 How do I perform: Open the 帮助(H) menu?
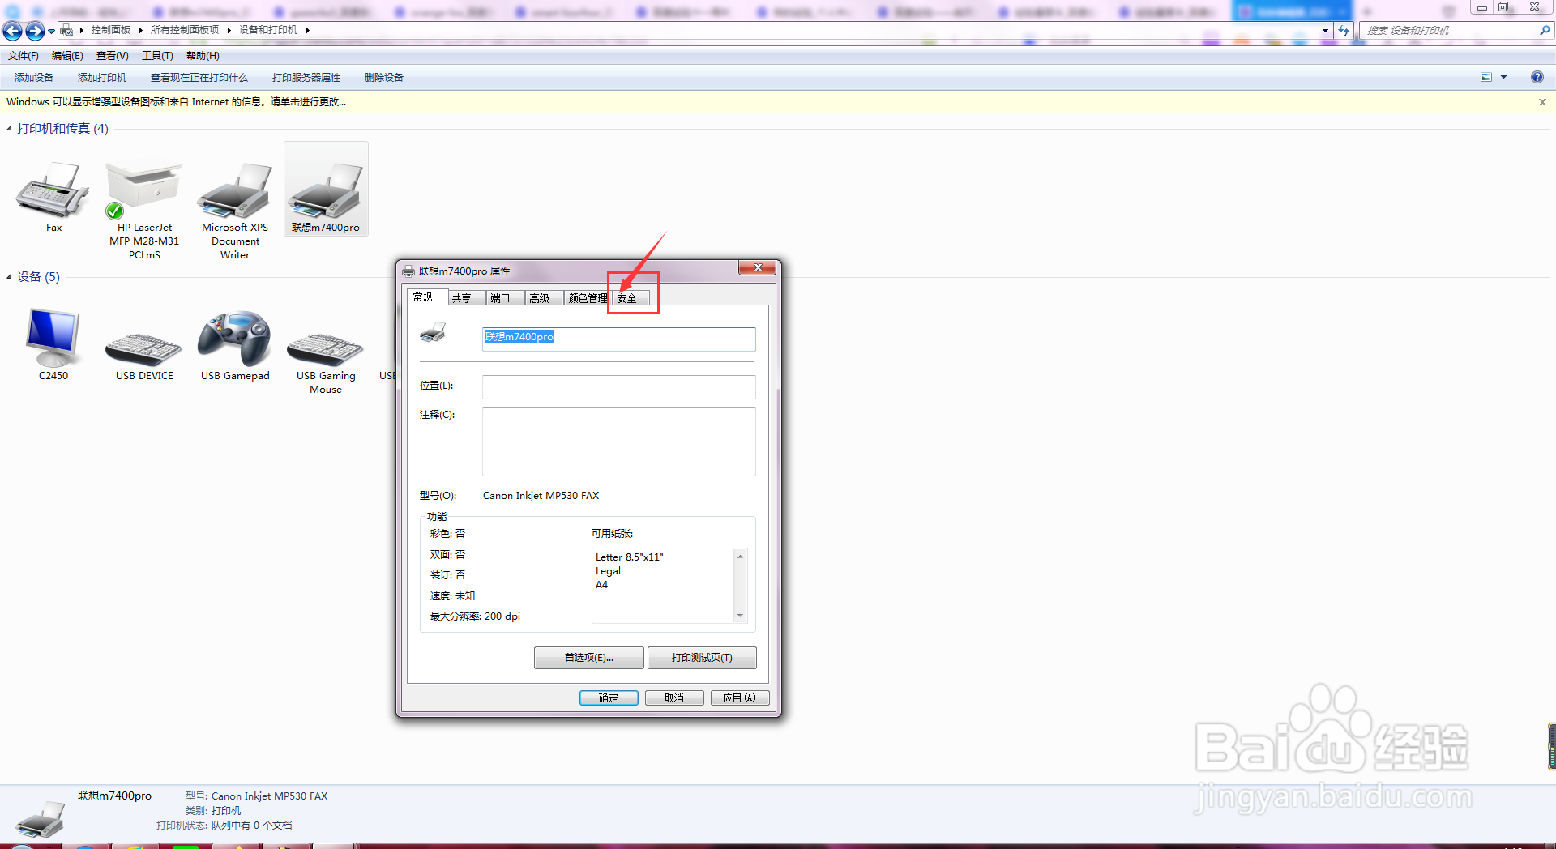pyautogui.click(x=203, y=56)
